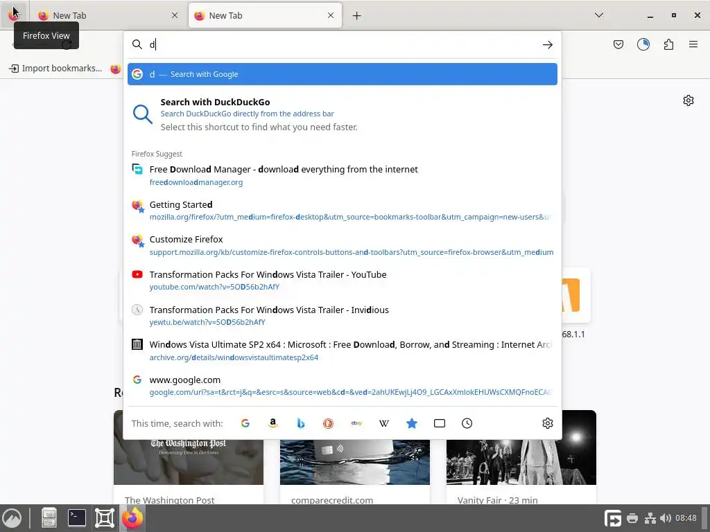This screenshot has height=532, width=710.
Task: Open search settings gear in dropdown
Action: coord(548,423)
